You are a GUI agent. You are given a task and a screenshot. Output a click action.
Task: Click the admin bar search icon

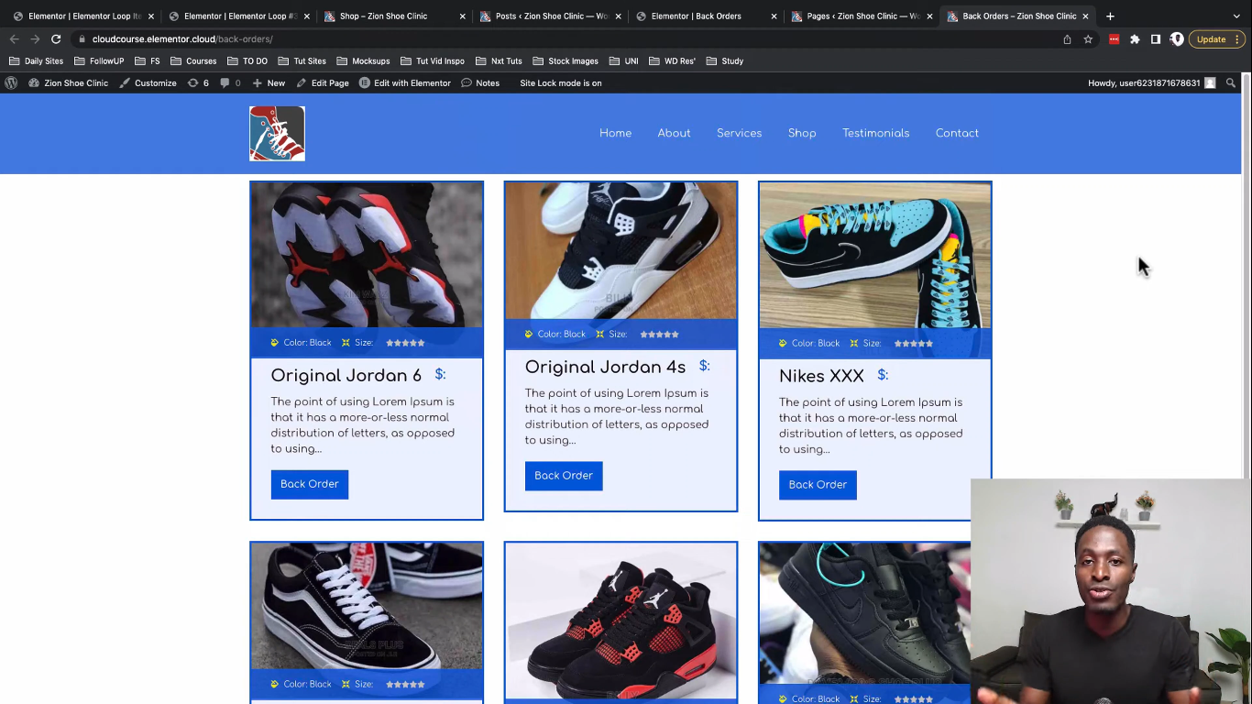click(1231, 82)
